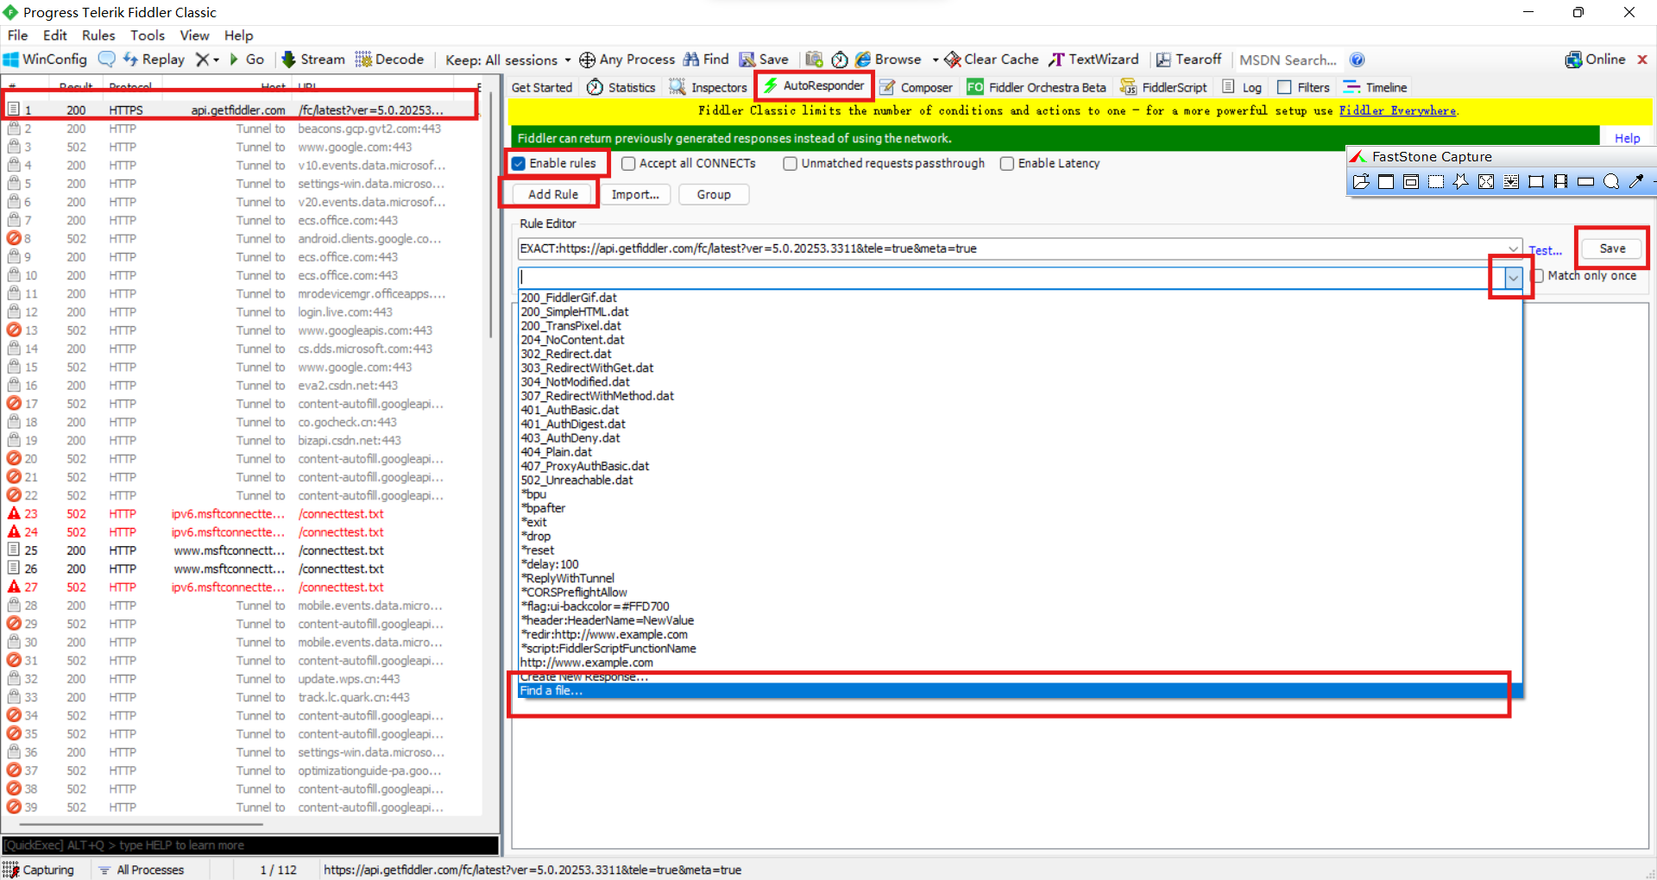Click Browse in the toolbar
Screen dimensions: 1657x880
[x=889, y=60]
